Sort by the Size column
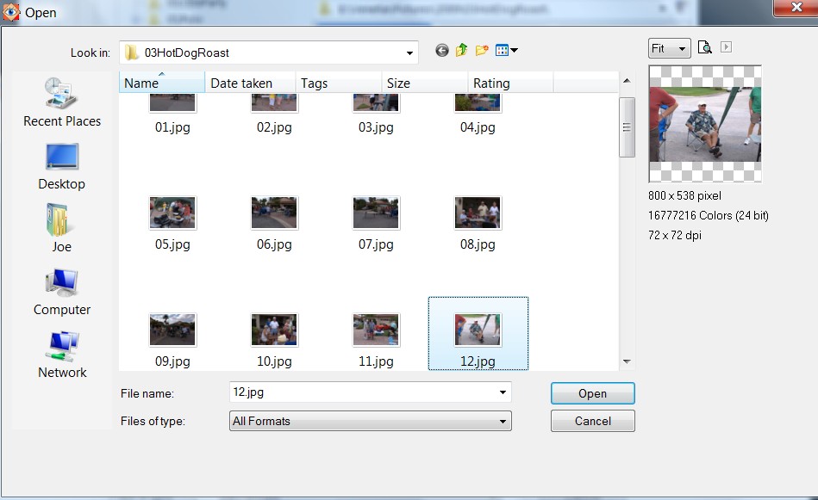 (425, 83)
